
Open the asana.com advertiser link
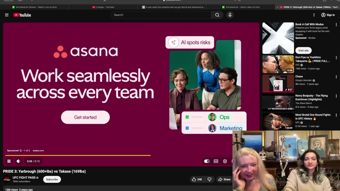(38, 151)
